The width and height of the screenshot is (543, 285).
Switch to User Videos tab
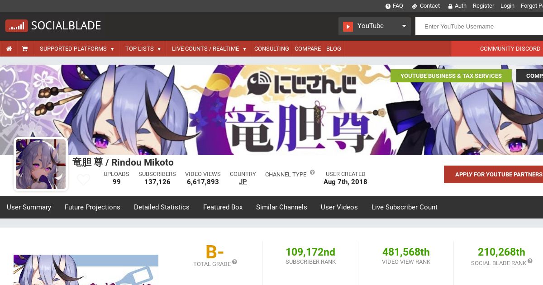click(x=339, y=207)
